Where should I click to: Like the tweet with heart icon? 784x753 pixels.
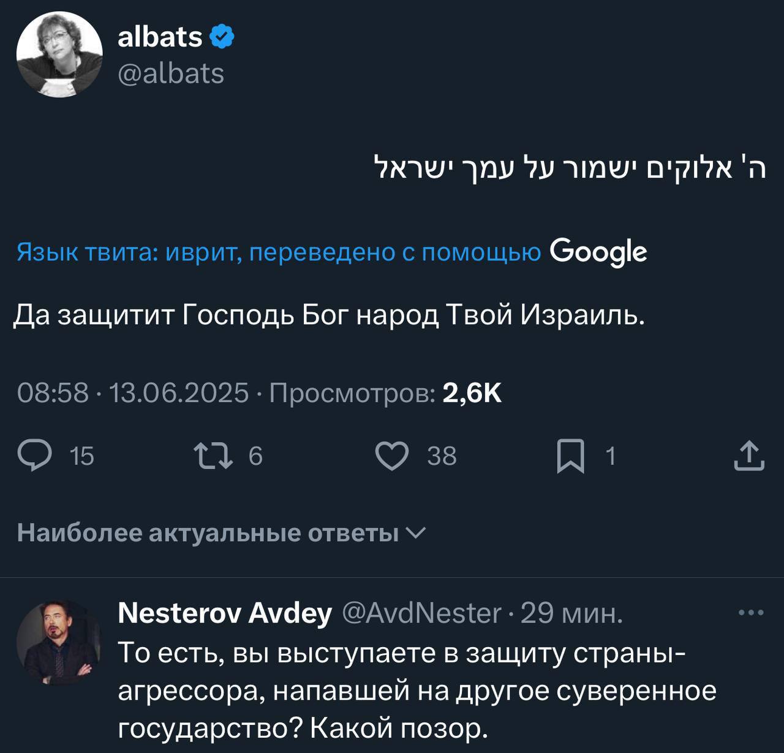(x=392, y=456)
